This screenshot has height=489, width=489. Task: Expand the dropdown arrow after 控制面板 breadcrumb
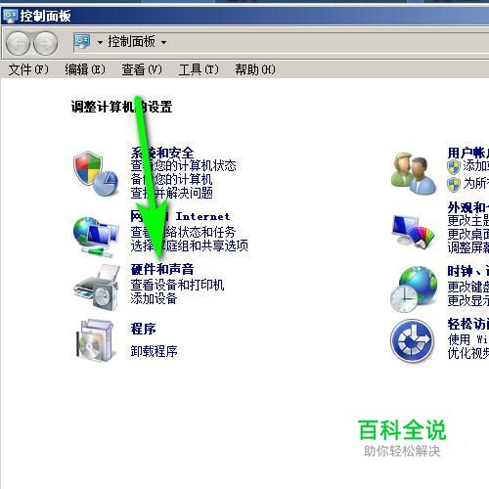163,42
